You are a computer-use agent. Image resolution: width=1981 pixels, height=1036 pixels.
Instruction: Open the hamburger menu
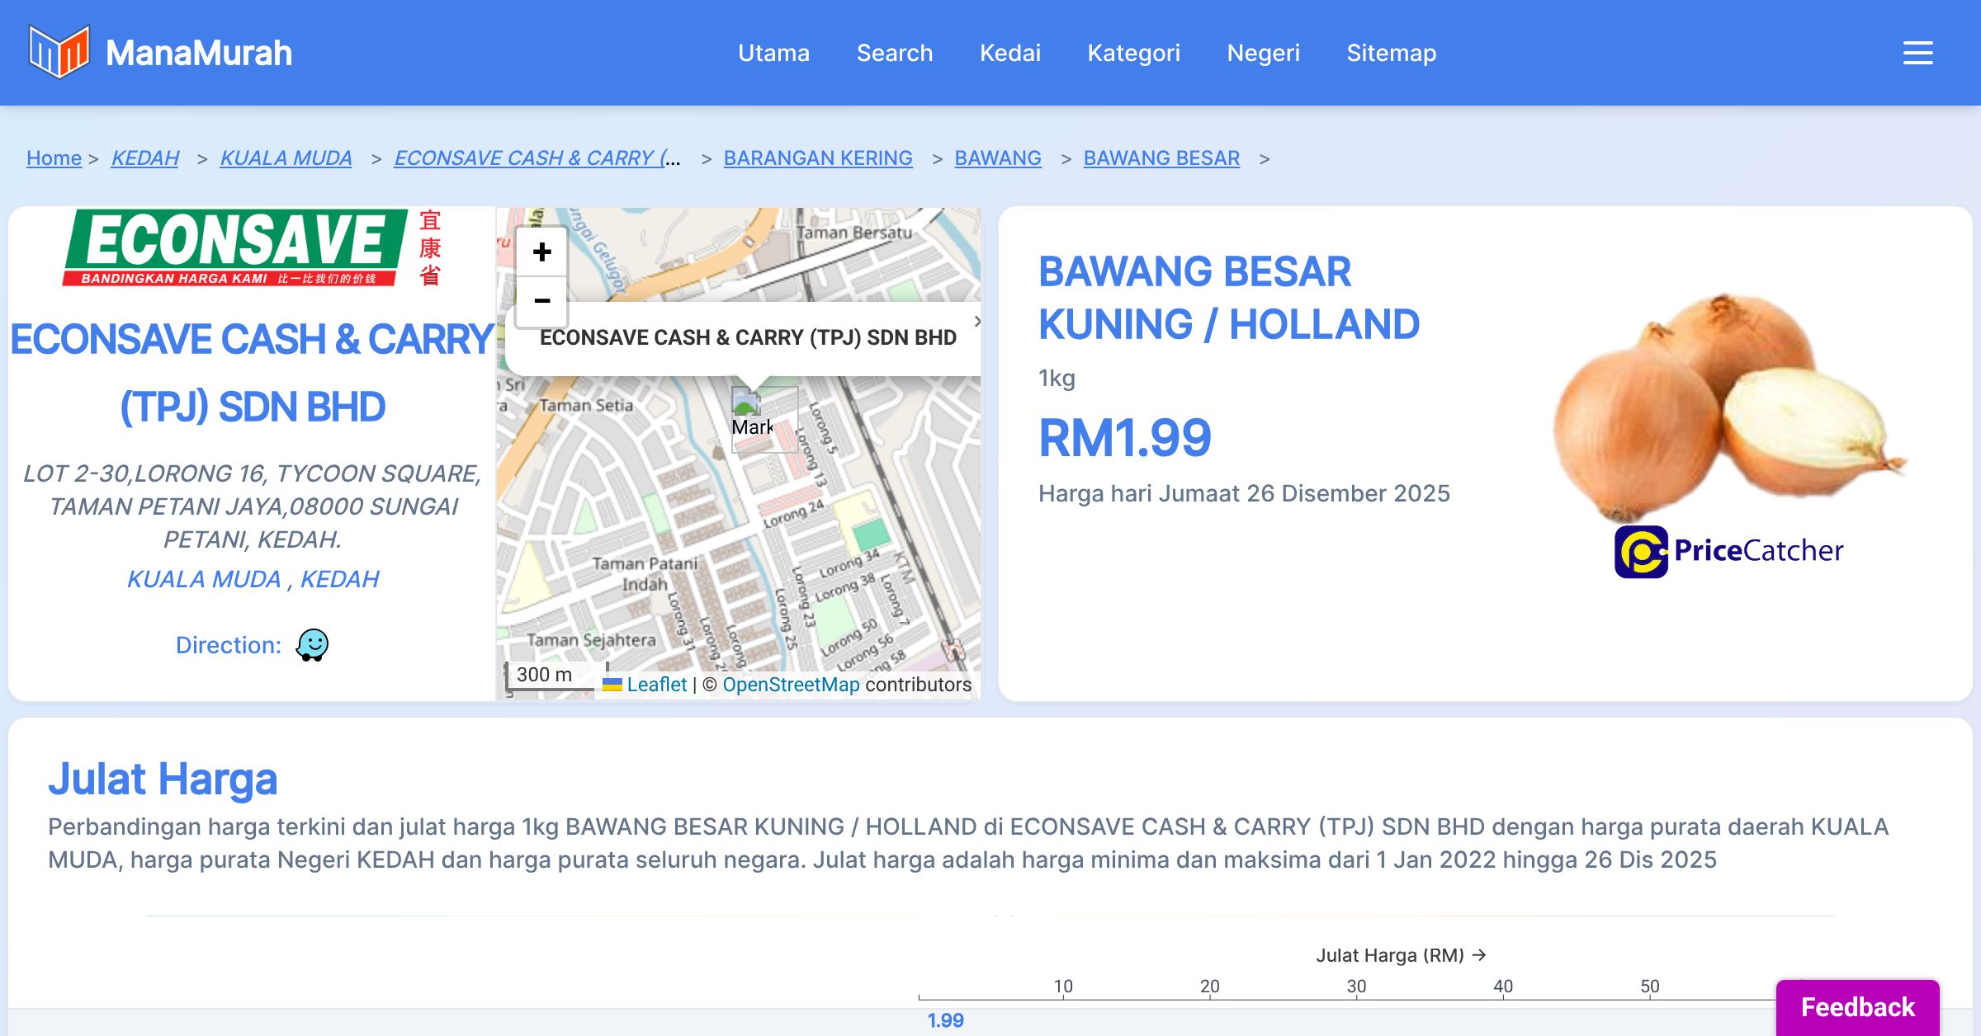tap(1917, 53)
